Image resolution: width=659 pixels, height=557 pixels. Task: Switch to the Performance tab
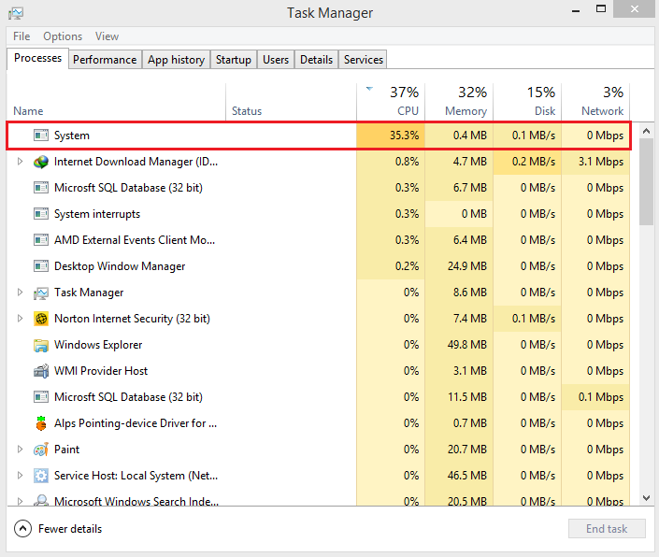point(105,60)
